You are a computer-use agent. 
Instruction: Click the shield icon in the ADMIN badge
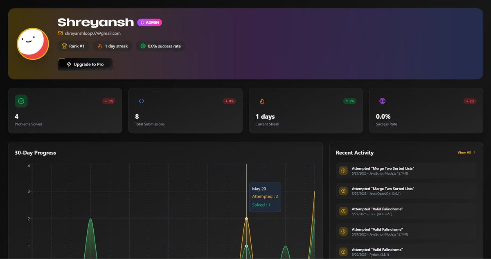pyautogui.click(x=142, y=23)
